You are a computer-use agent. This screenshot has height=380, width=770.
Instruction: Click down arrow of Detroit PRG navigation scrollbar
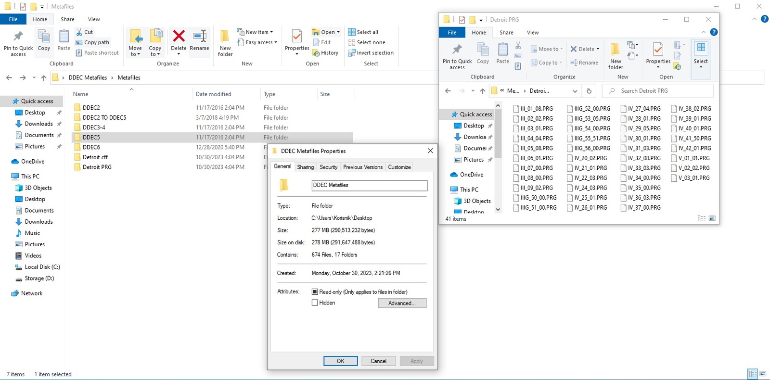pyautogui.click(x=498, y=209)
